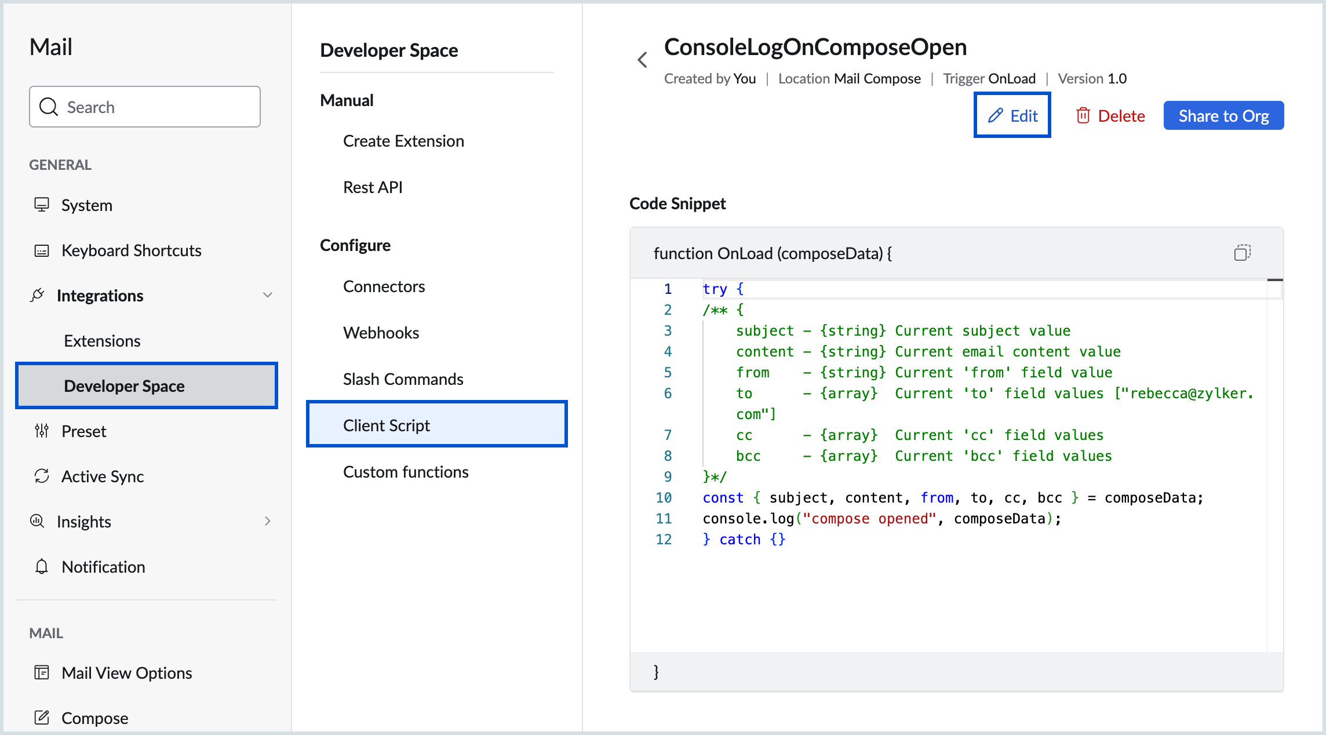Open the Create Extension link

[403, 141]
